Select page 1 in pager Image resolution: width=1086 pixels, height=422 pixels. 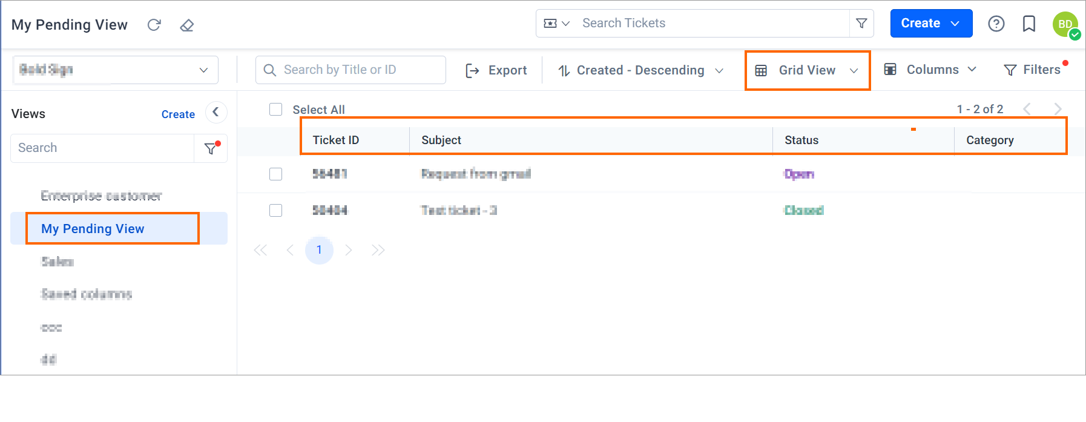tap(319, 250)
